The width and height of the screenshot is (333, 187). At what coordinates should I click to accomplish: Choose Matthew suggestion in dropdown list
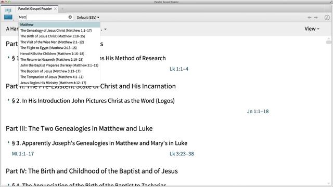pyautogui.click(x=59, y=24)
